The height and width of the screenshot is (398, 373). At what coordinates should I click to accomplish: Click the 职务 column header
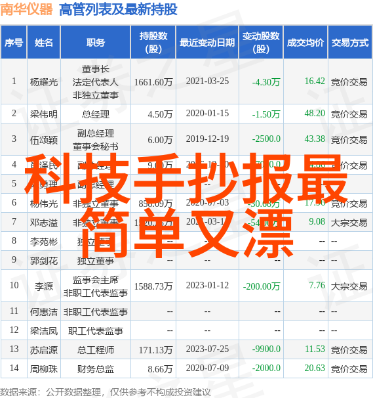96,43
